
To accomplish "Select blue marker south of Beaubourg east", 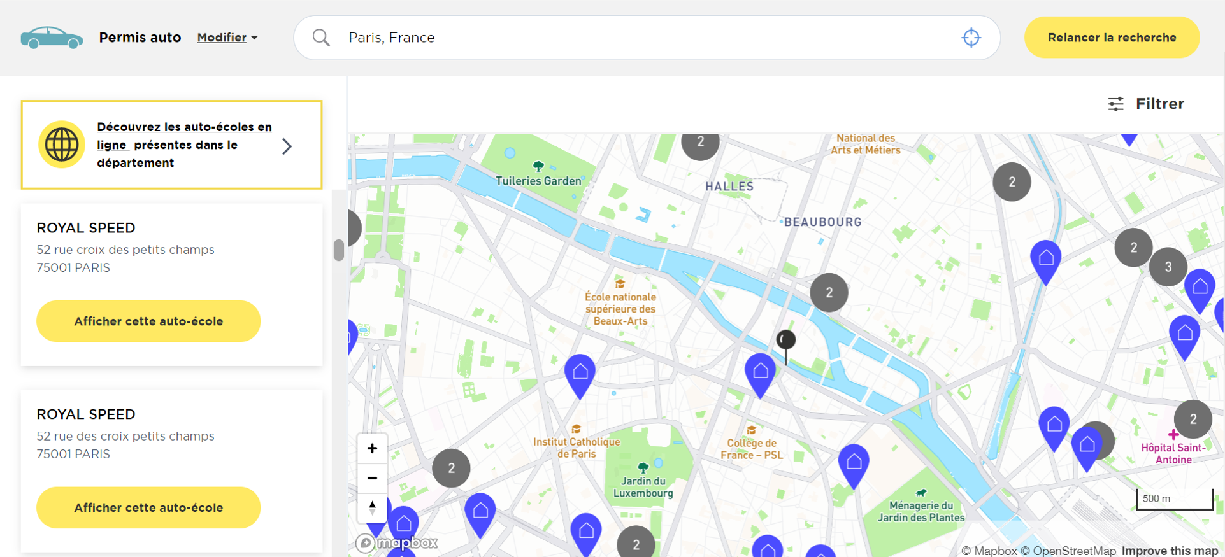I will click(x=1046, y=261).
